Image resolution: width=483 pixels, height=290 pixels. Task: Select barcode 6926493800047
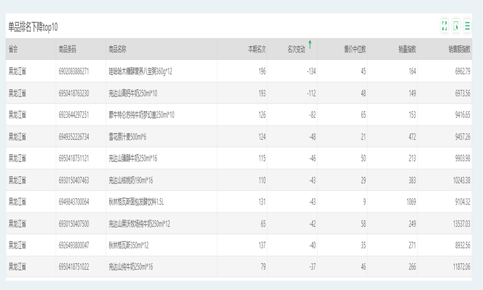[x=74, y=245]
